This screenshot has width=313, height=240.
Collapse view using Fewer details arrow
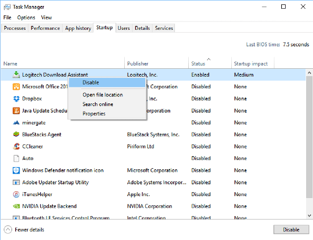pos(8,230)
